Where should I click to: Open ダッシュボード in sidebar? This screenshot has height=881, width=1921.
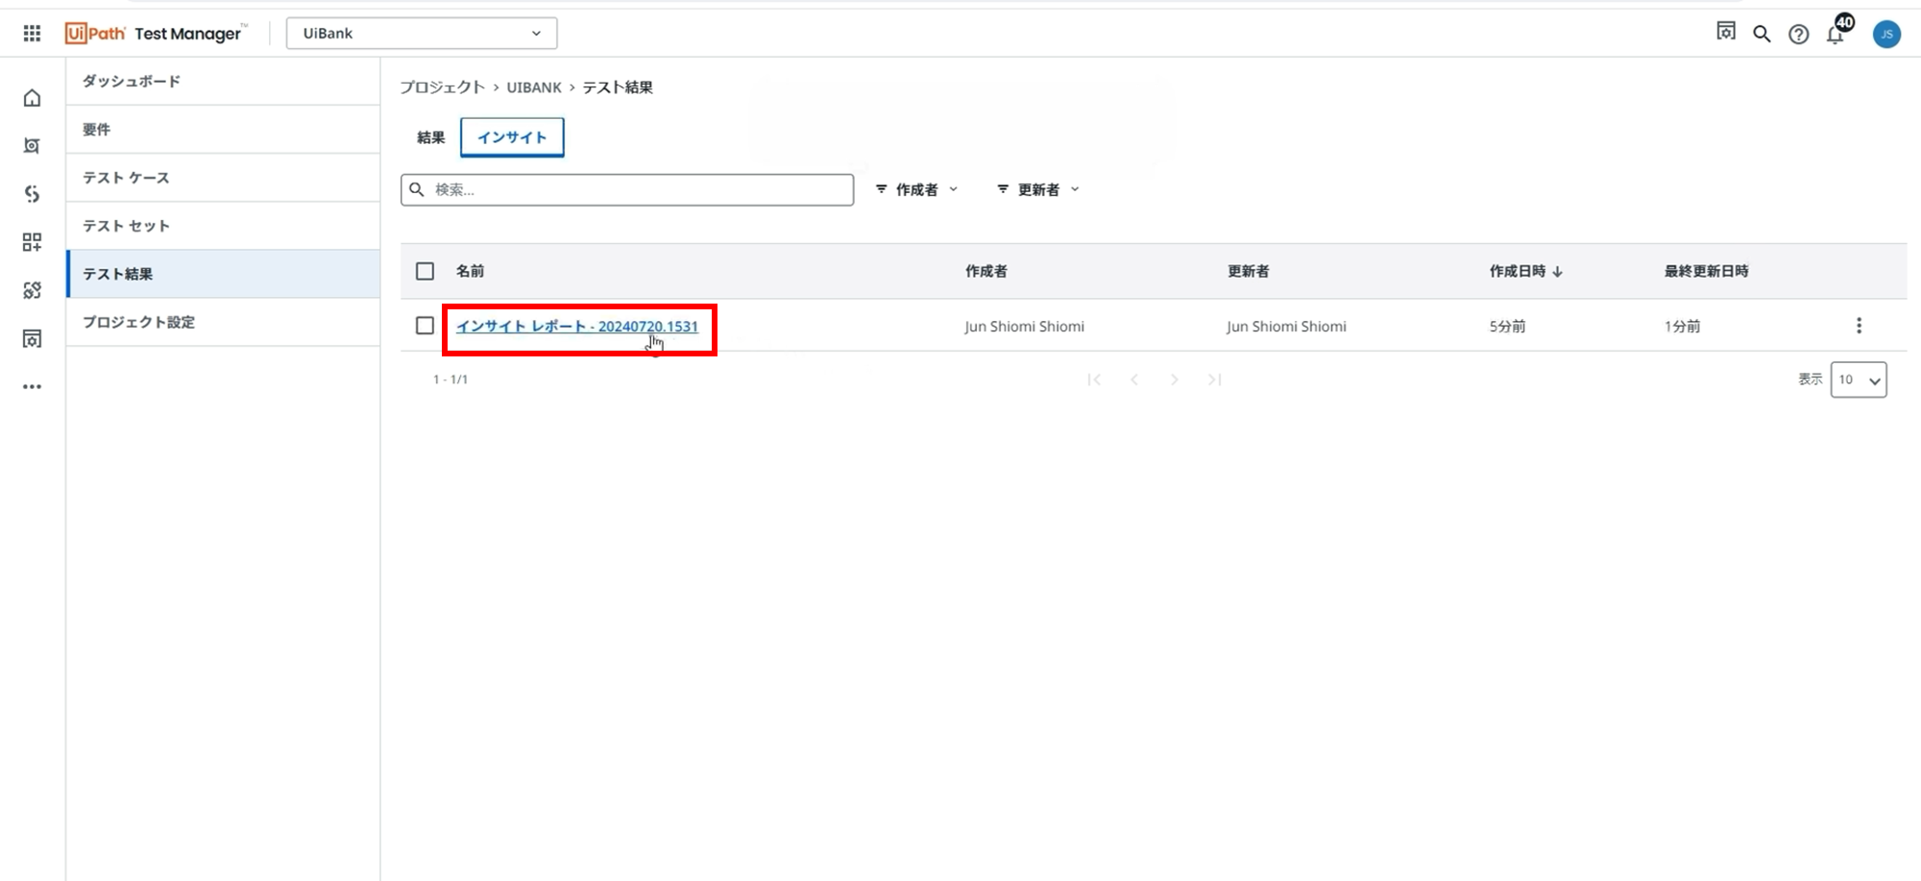coord(223,82)
